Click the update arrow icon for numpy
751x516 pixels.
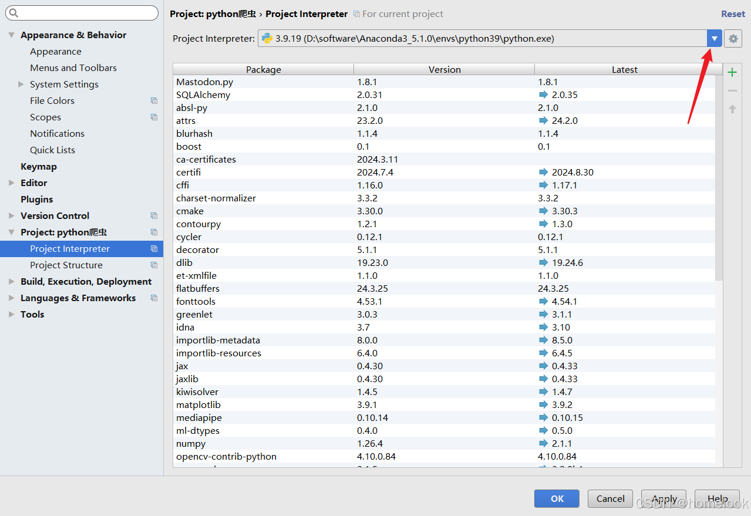tap(543, 443)
